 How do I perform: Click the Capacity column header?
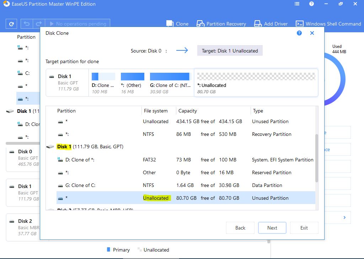[188, 111]
